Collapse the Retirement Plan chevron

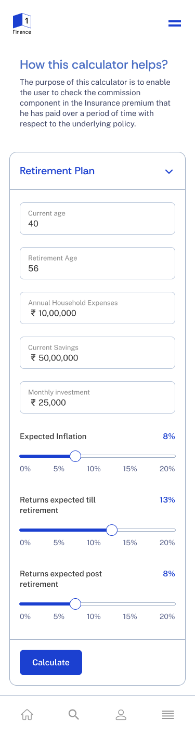[168, 171]
